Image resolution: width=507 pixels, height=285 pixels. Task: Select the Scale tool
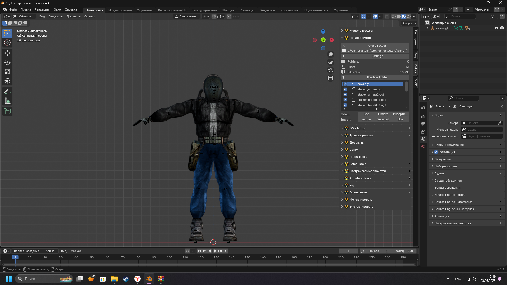(7, 72)
